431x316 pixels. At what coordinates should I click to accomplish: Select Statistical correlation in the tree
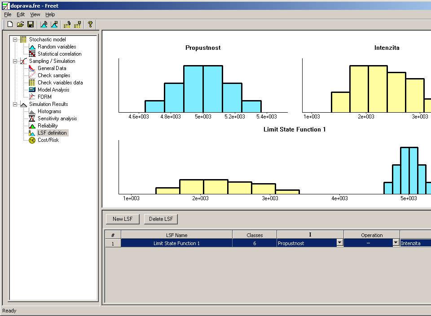(x=59, y=54)
